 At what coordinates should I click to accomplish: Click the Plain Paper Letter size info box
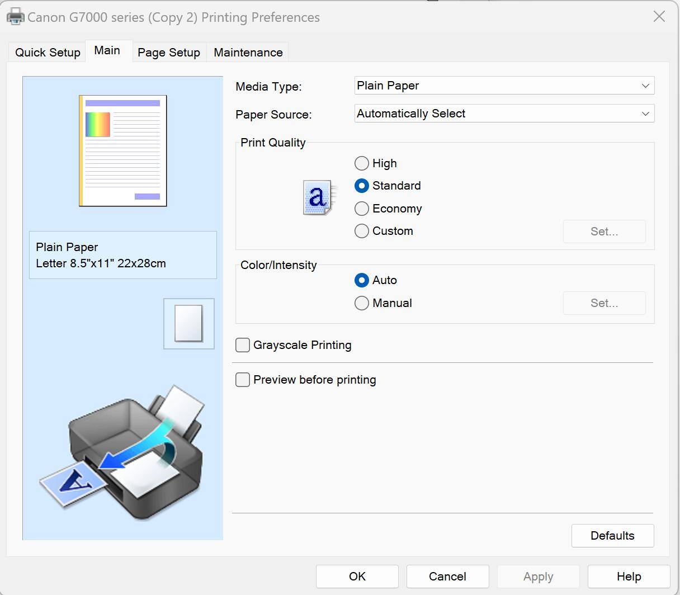[122, 255]
